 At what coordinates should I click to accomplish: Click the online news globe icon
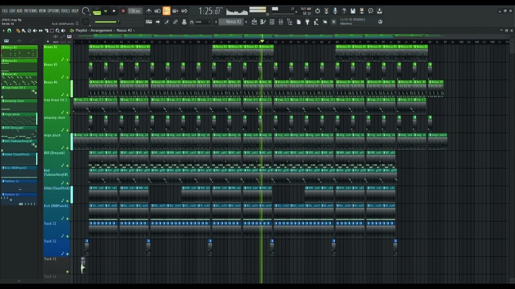coord(381,22)
